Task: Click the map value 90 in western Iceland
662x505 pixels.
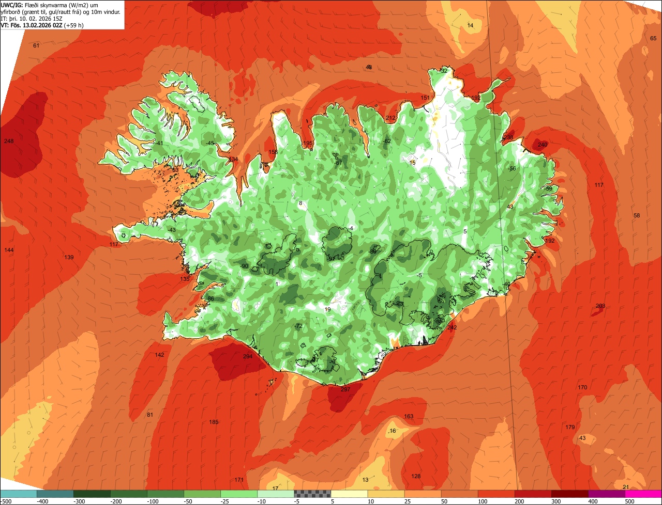Action: point(245,266)
